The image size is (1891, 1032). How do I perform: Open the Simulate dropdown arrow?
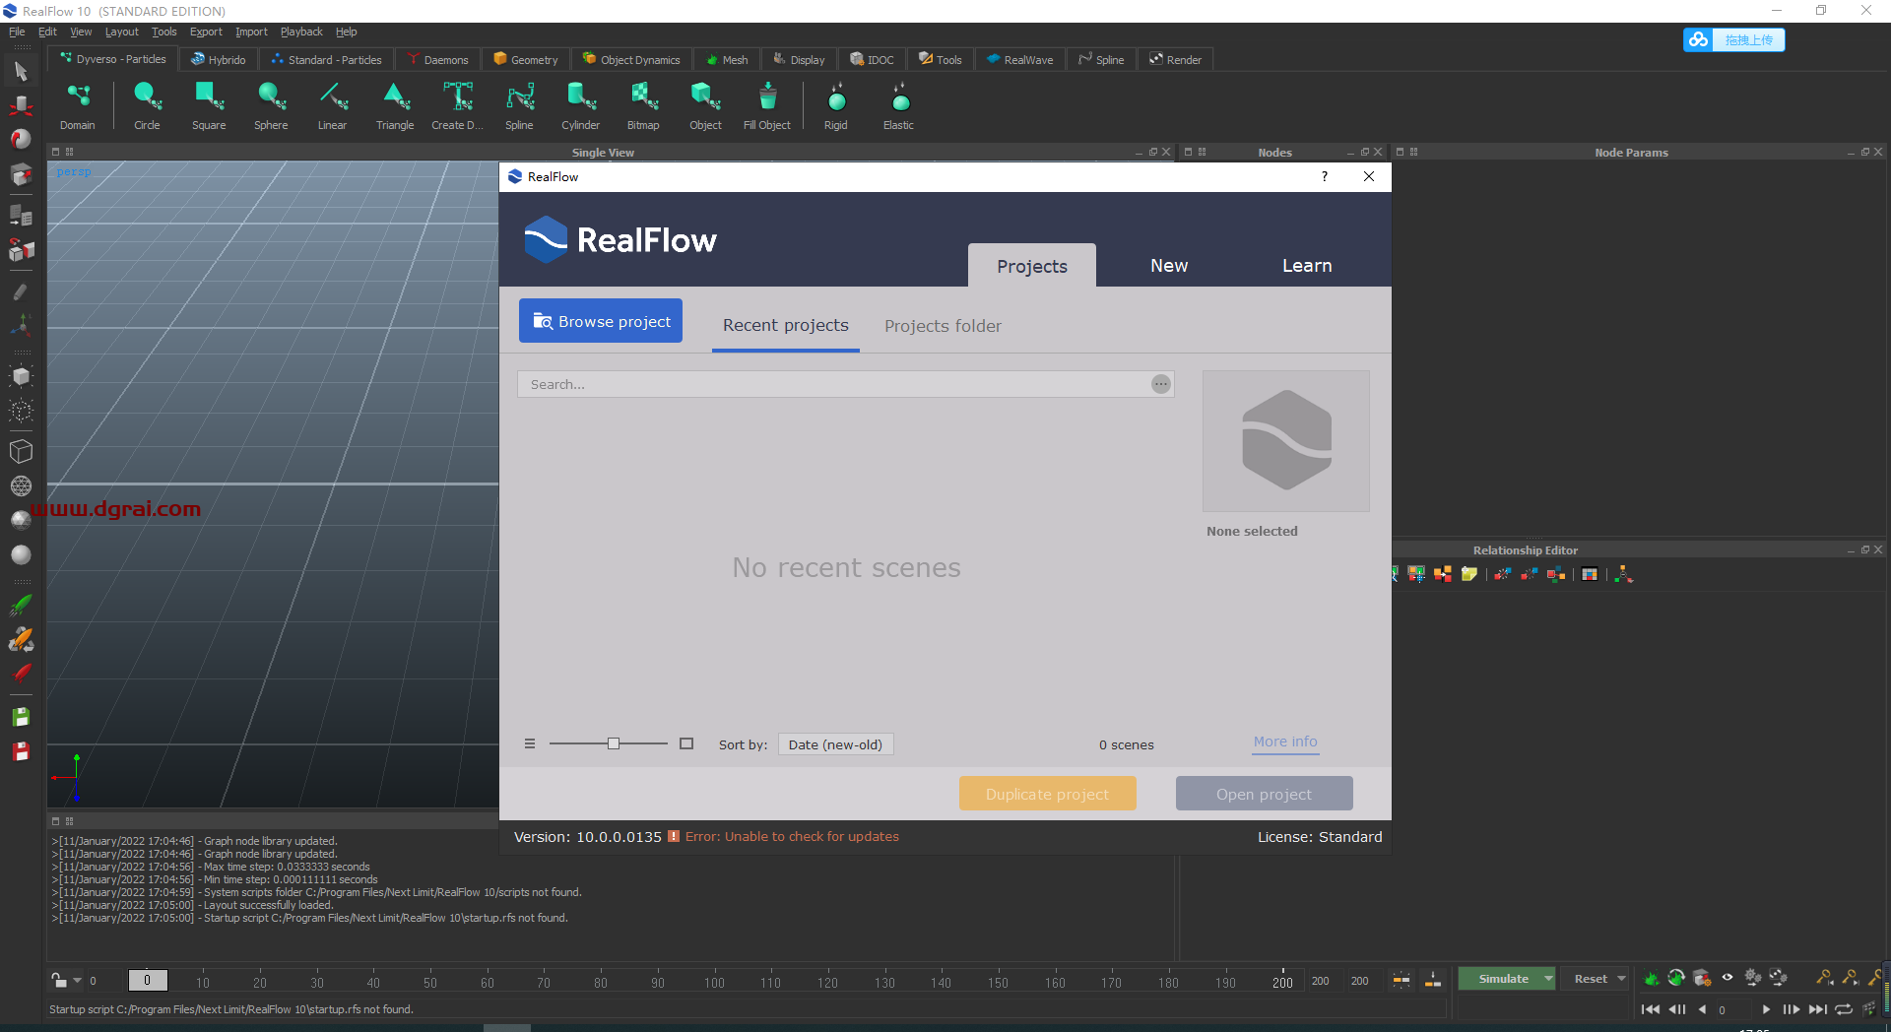(1548, 979)
